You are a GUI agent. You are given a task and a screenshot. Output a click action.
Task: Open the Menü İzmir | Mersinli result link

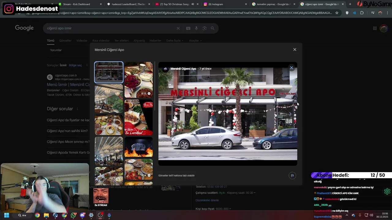(x=68, y=85)
